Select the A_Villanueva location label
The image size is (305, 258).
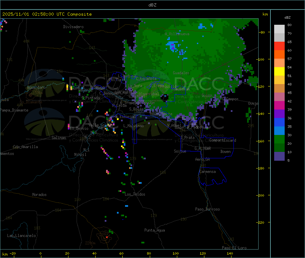pos(177,34)
